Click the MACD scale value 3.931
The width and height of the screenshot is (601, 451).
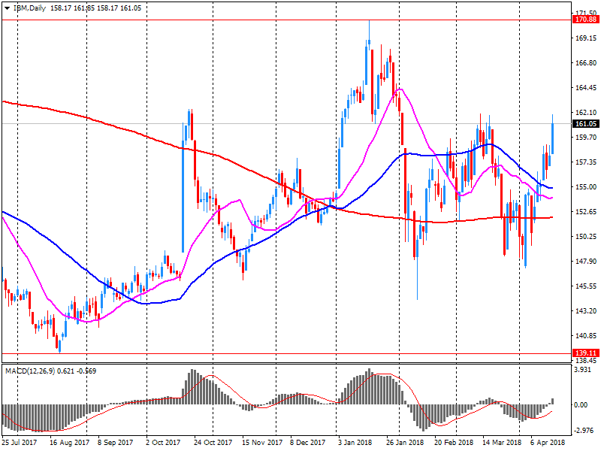584,369
